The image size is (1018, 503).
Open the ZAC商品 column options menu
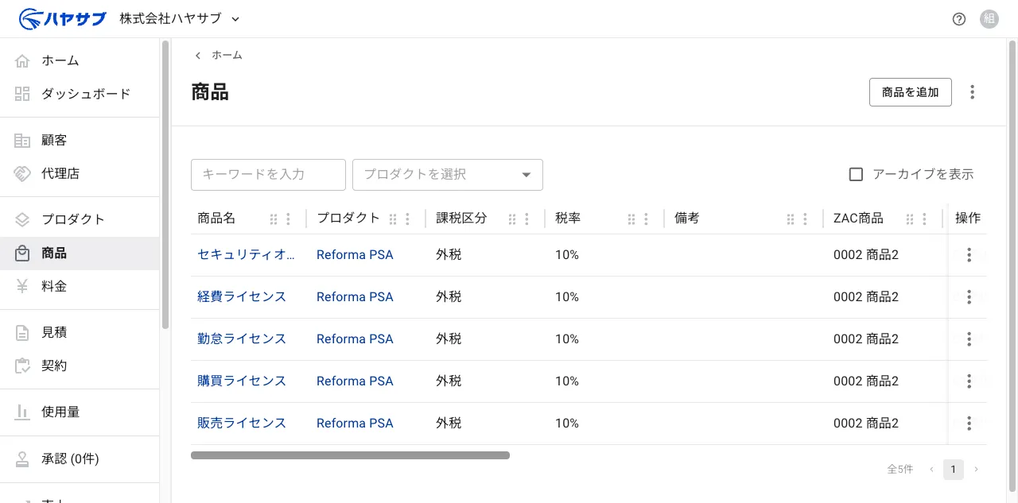click(924, 219)
